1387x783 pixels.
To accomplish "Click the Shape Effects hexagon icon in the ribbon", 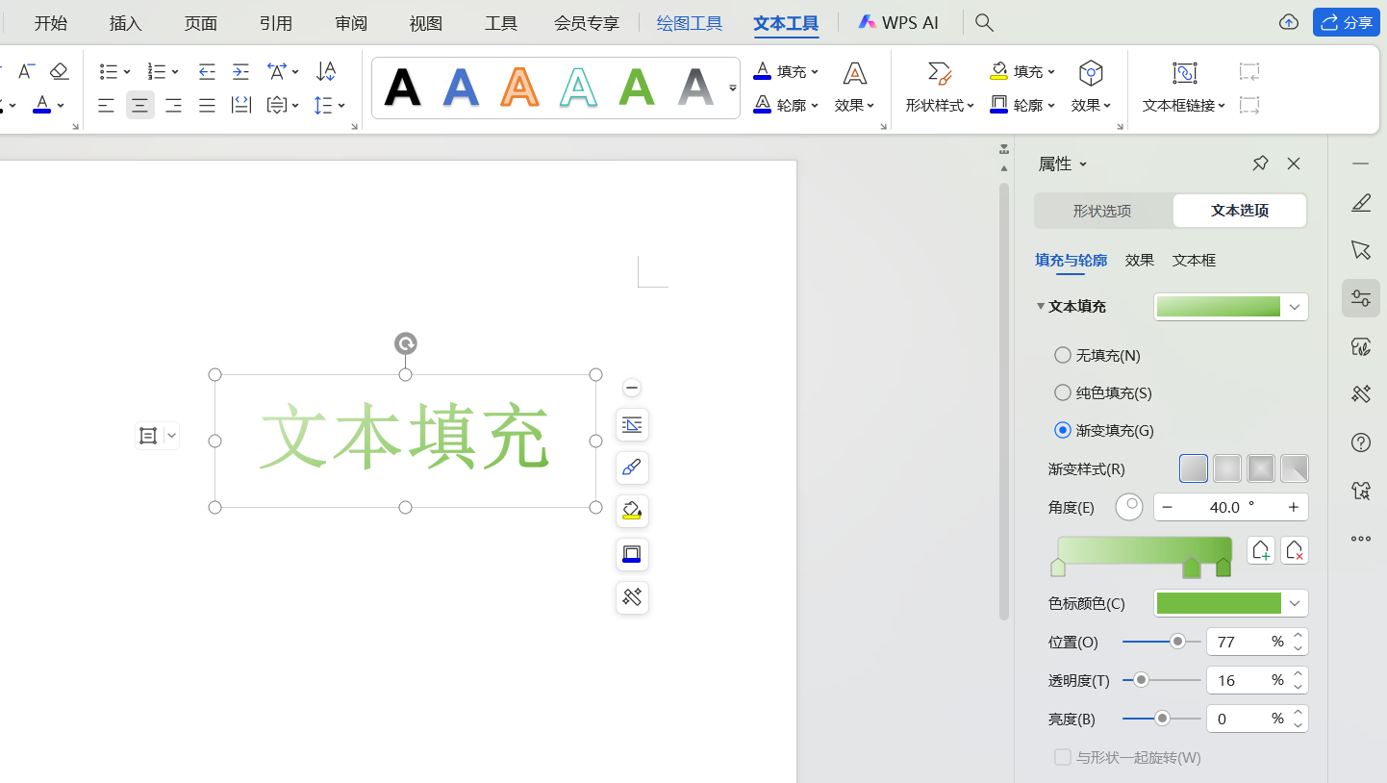I will click(x=1090, y=71).
